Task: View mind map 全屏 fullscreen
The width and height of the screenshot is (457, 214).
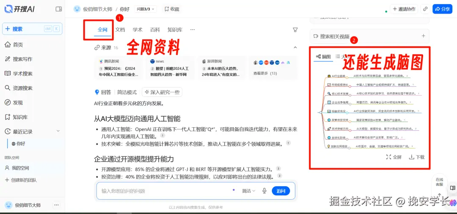Action: coord(394,157)
